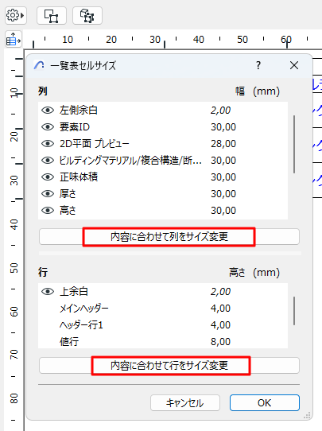322x431 pixels.
Task: Click 内容に合わせて列をサイズ変更 button
Action: (x=169, y=237)
